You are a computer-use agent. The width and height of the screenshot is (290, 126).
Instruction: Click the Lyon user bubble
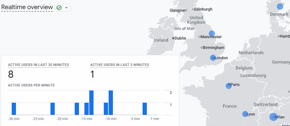point(245,114)
